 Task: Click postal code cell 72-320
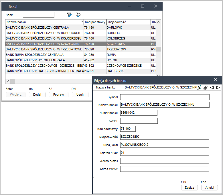(95, 49)
